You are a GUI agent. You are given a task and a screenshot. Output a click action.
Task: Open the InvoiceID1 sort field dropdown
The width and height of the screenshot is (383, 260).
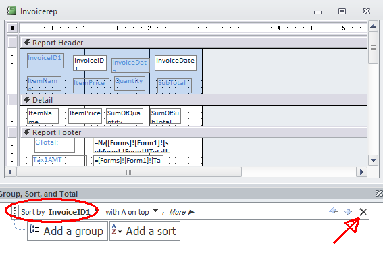[97, 211]
